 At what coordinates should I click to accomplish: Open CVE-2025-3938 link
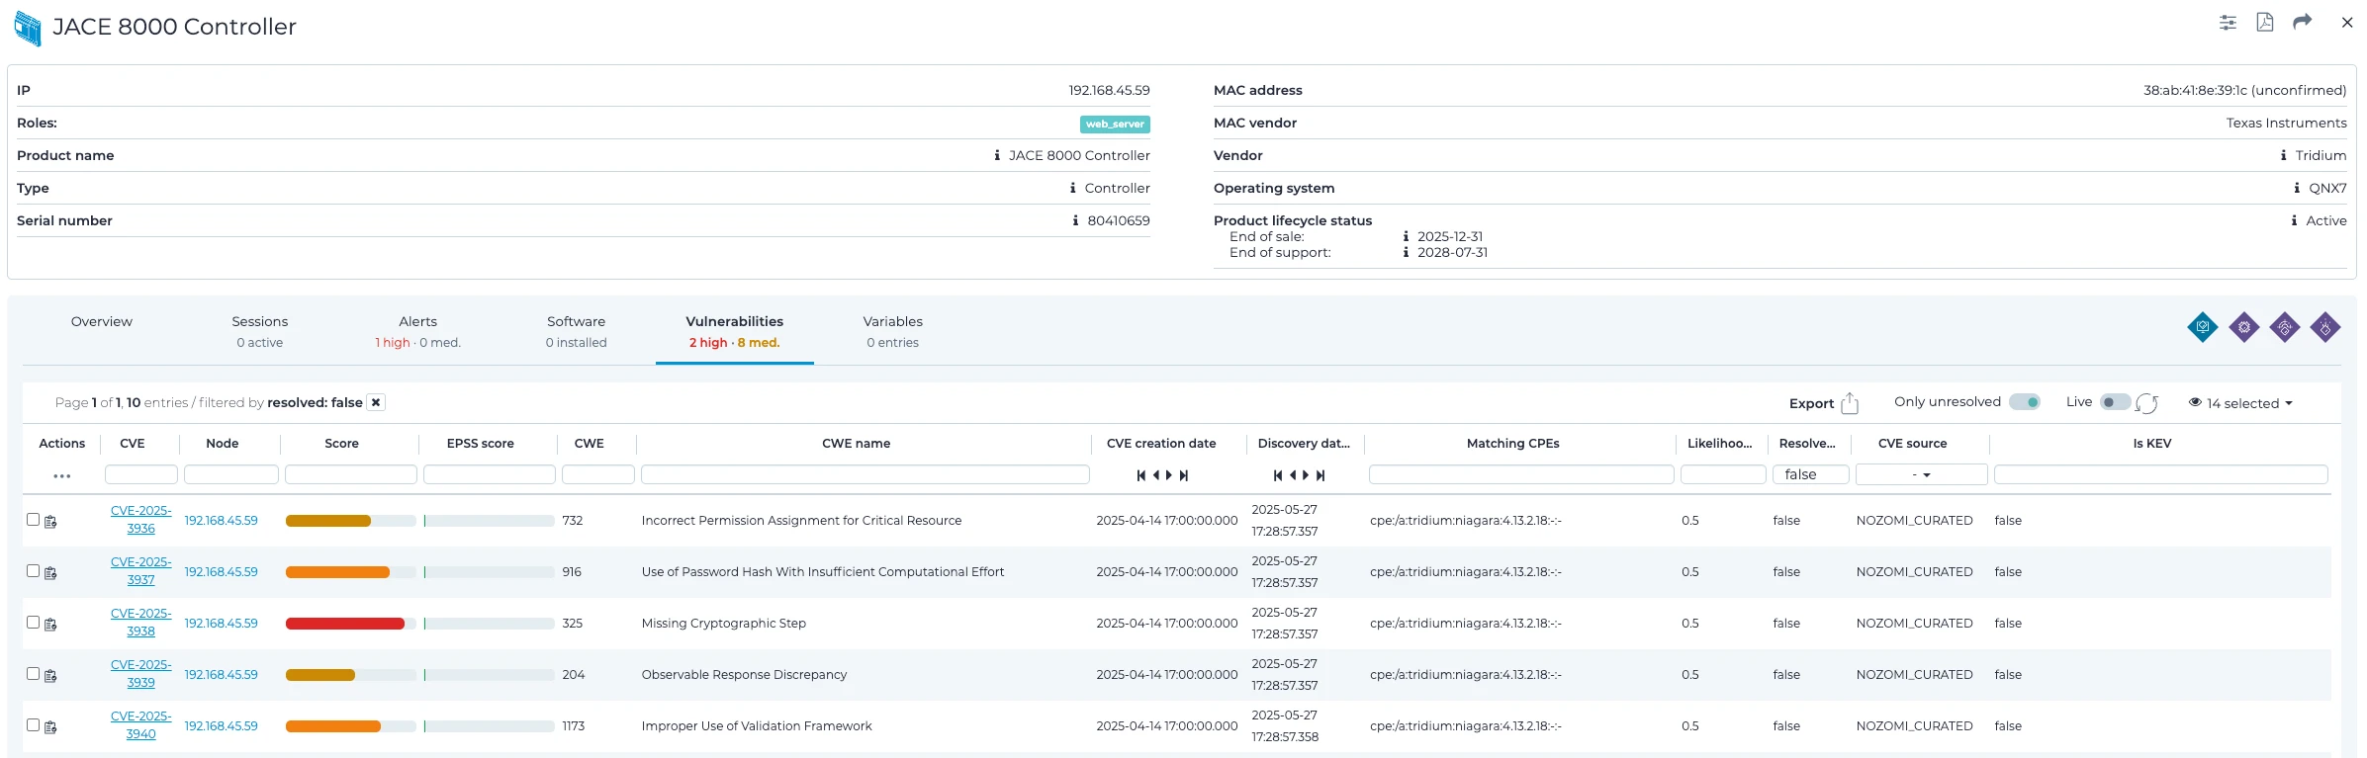pos(140,623)
